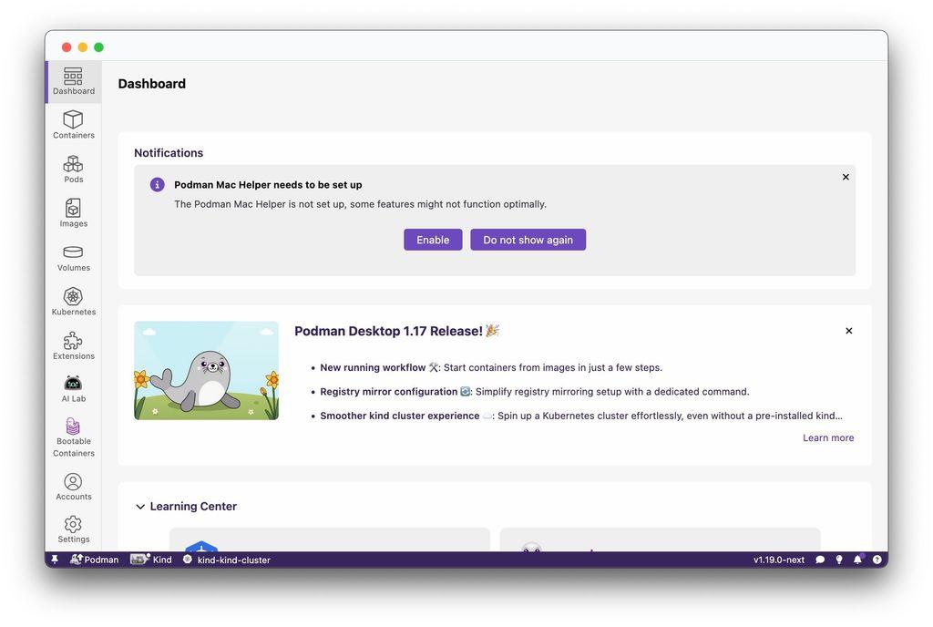Click the lightbulb troubleshooting icon
The width and height of the screenshot is (933, 627).
pyautogui.click(x=839, y=560)
